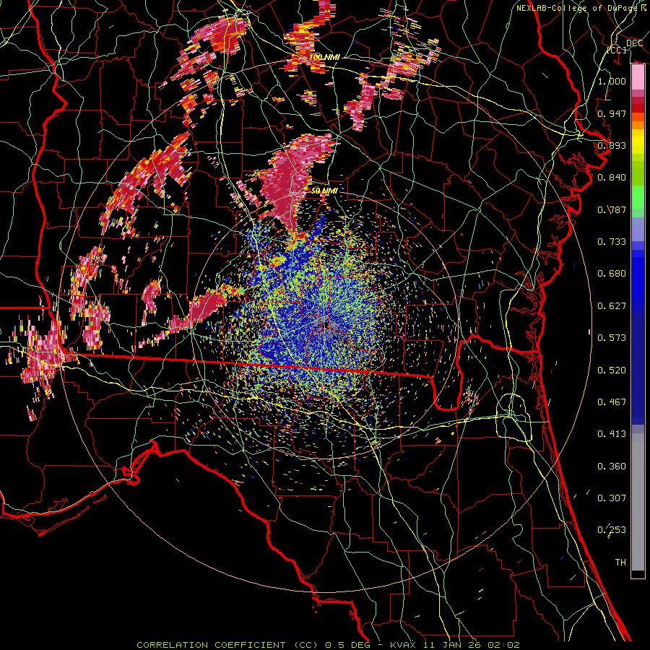Click the 0.253 color scale value
650x650 pixels.
point(612,530)
